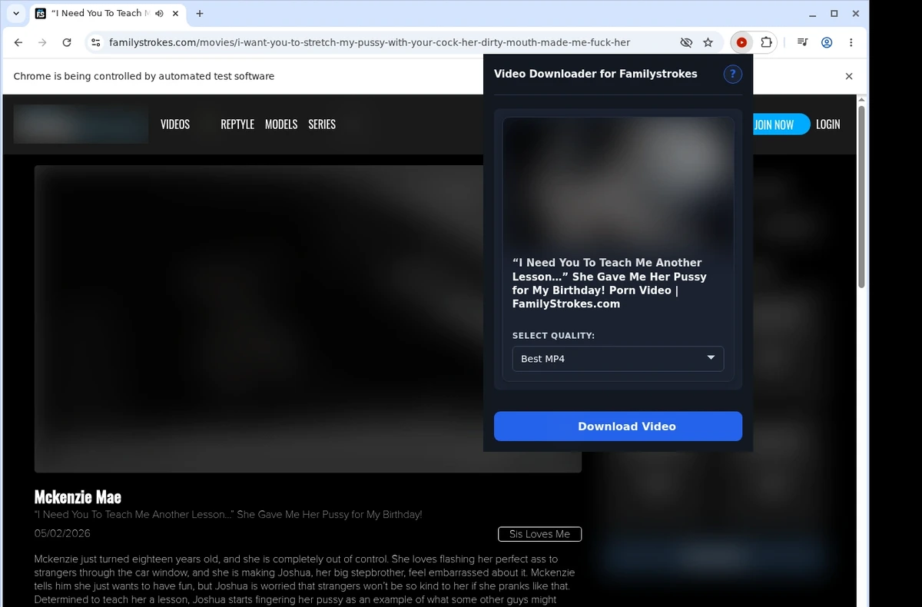Go back to the previous page
Image resolution: width=922 pixels, height=607 pixels.
[18, 42]
